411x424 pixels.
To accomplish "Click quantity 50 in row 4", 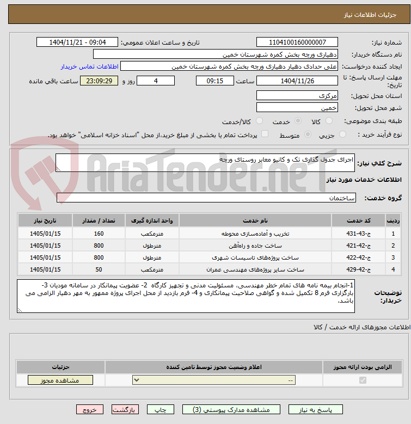I will [99, 269].
